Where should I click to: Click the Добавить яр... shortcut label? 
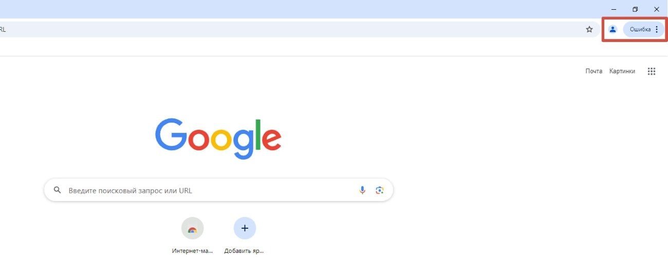[x=245, y=251]
